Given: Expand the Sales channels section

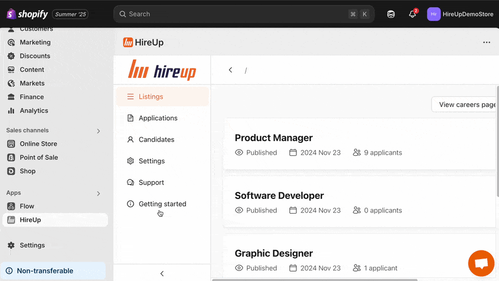Looking at the screenshot, I should click(x=98, y=130).
